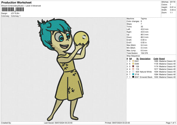This screenshot has height=125, width=177.
Task: Click the Zoom value 1:1
Action: point(171,12)
